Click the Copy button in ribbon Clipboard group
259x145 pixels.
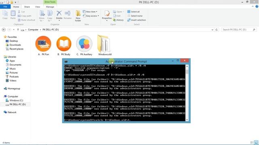point(5,15)
